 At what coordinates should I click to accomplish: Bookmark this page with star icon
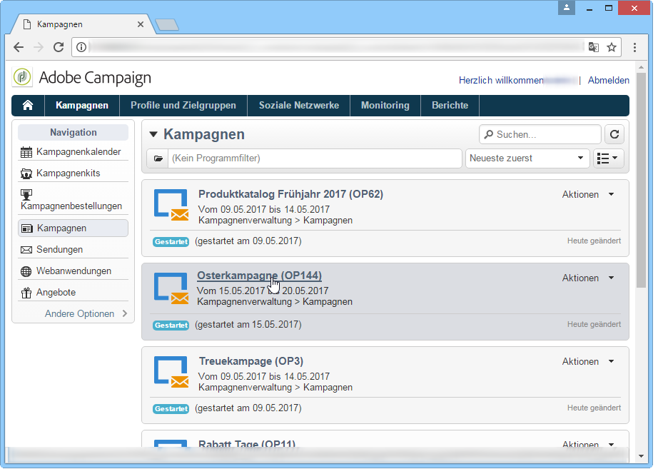(x=612, y=47)
